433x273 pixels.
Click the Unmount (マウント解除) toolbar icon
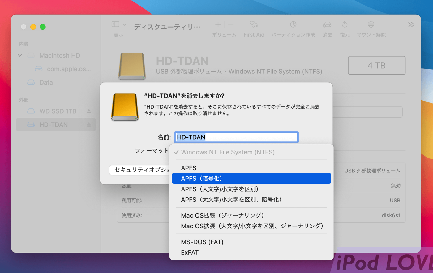click(371, 24)
